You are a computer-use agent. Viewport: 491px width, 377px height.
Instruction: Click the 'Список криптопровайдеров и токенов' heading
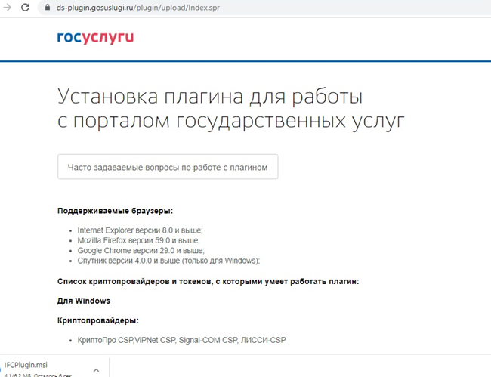[208, 281]
